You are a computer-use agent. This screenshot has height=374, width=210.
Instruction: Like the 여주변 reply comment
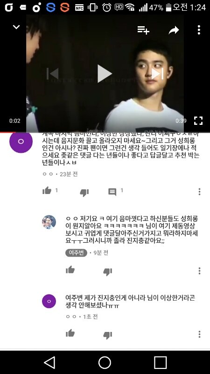tap(70, 270)
